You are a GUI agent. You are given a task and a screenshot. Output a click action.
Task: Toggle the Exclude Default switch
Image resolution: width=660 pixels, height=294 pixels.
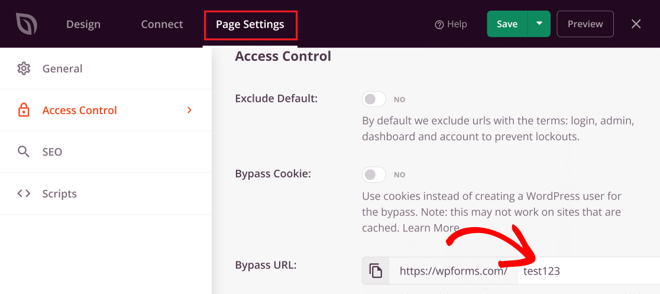(x=374, y=99)
